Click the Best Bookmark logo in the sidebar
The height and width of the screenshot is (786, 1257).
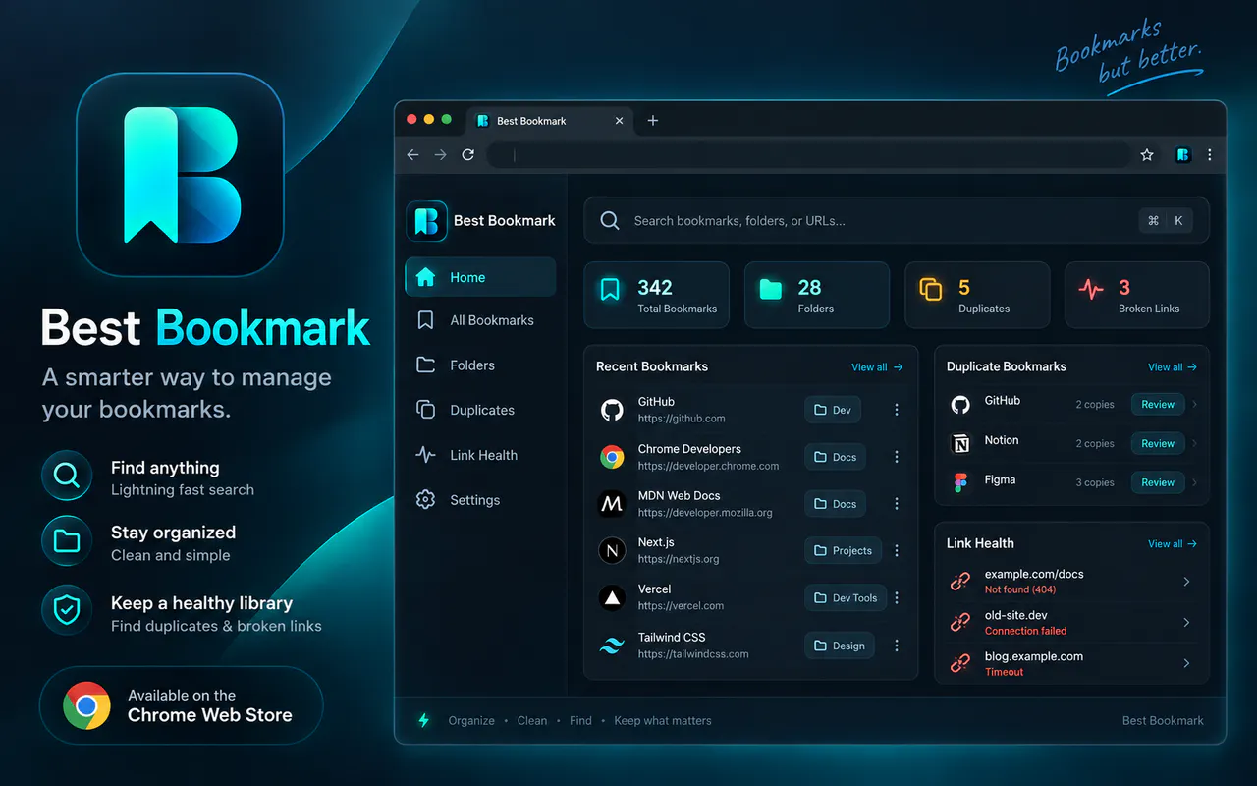coord(426,221)
